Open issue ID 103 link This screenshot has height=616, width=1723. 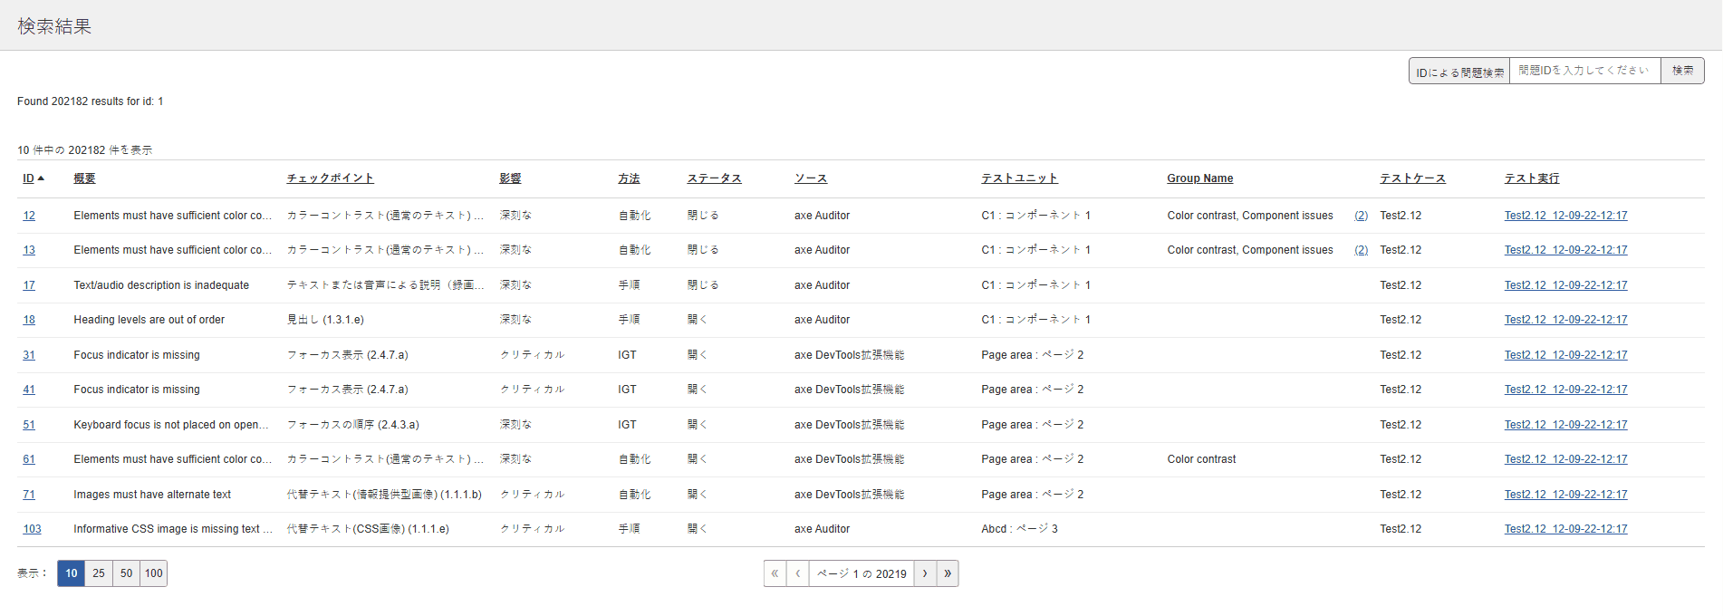tap(32, 529)
